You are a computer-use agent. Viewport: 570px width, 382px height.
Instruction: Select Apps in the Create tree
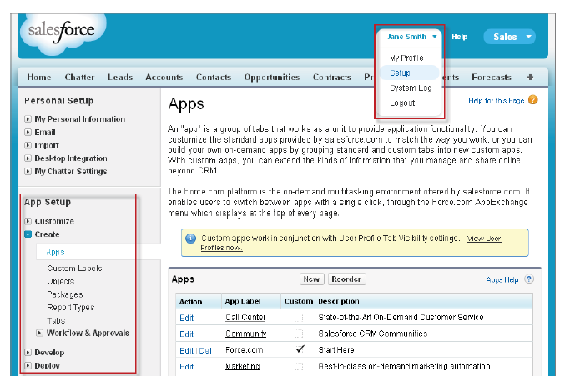click(55, 252)
